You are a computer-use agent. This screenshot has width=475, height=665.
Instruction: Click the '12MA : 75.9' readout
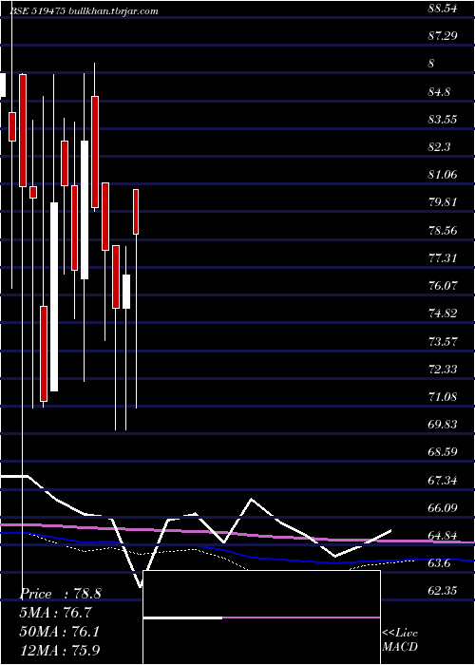[x=60, y=650]
